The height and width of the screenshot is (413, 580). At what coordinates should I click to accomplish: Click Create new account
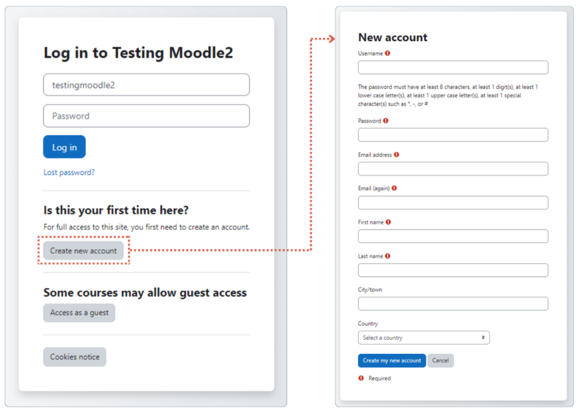[83, 250]
